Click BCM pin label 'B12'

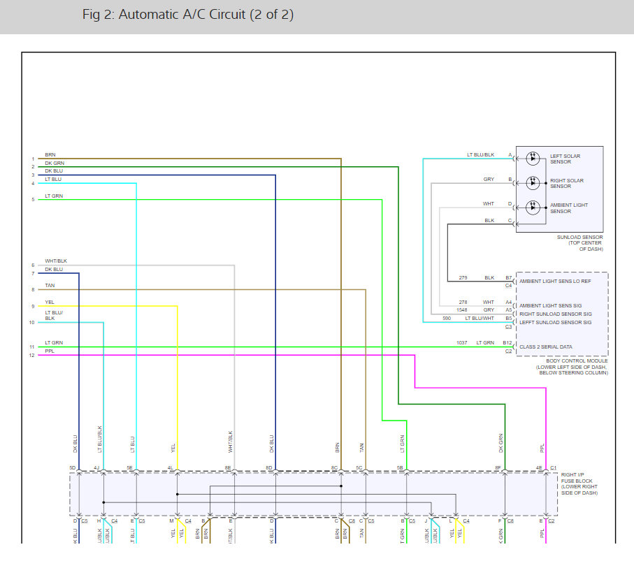(507, 343)
